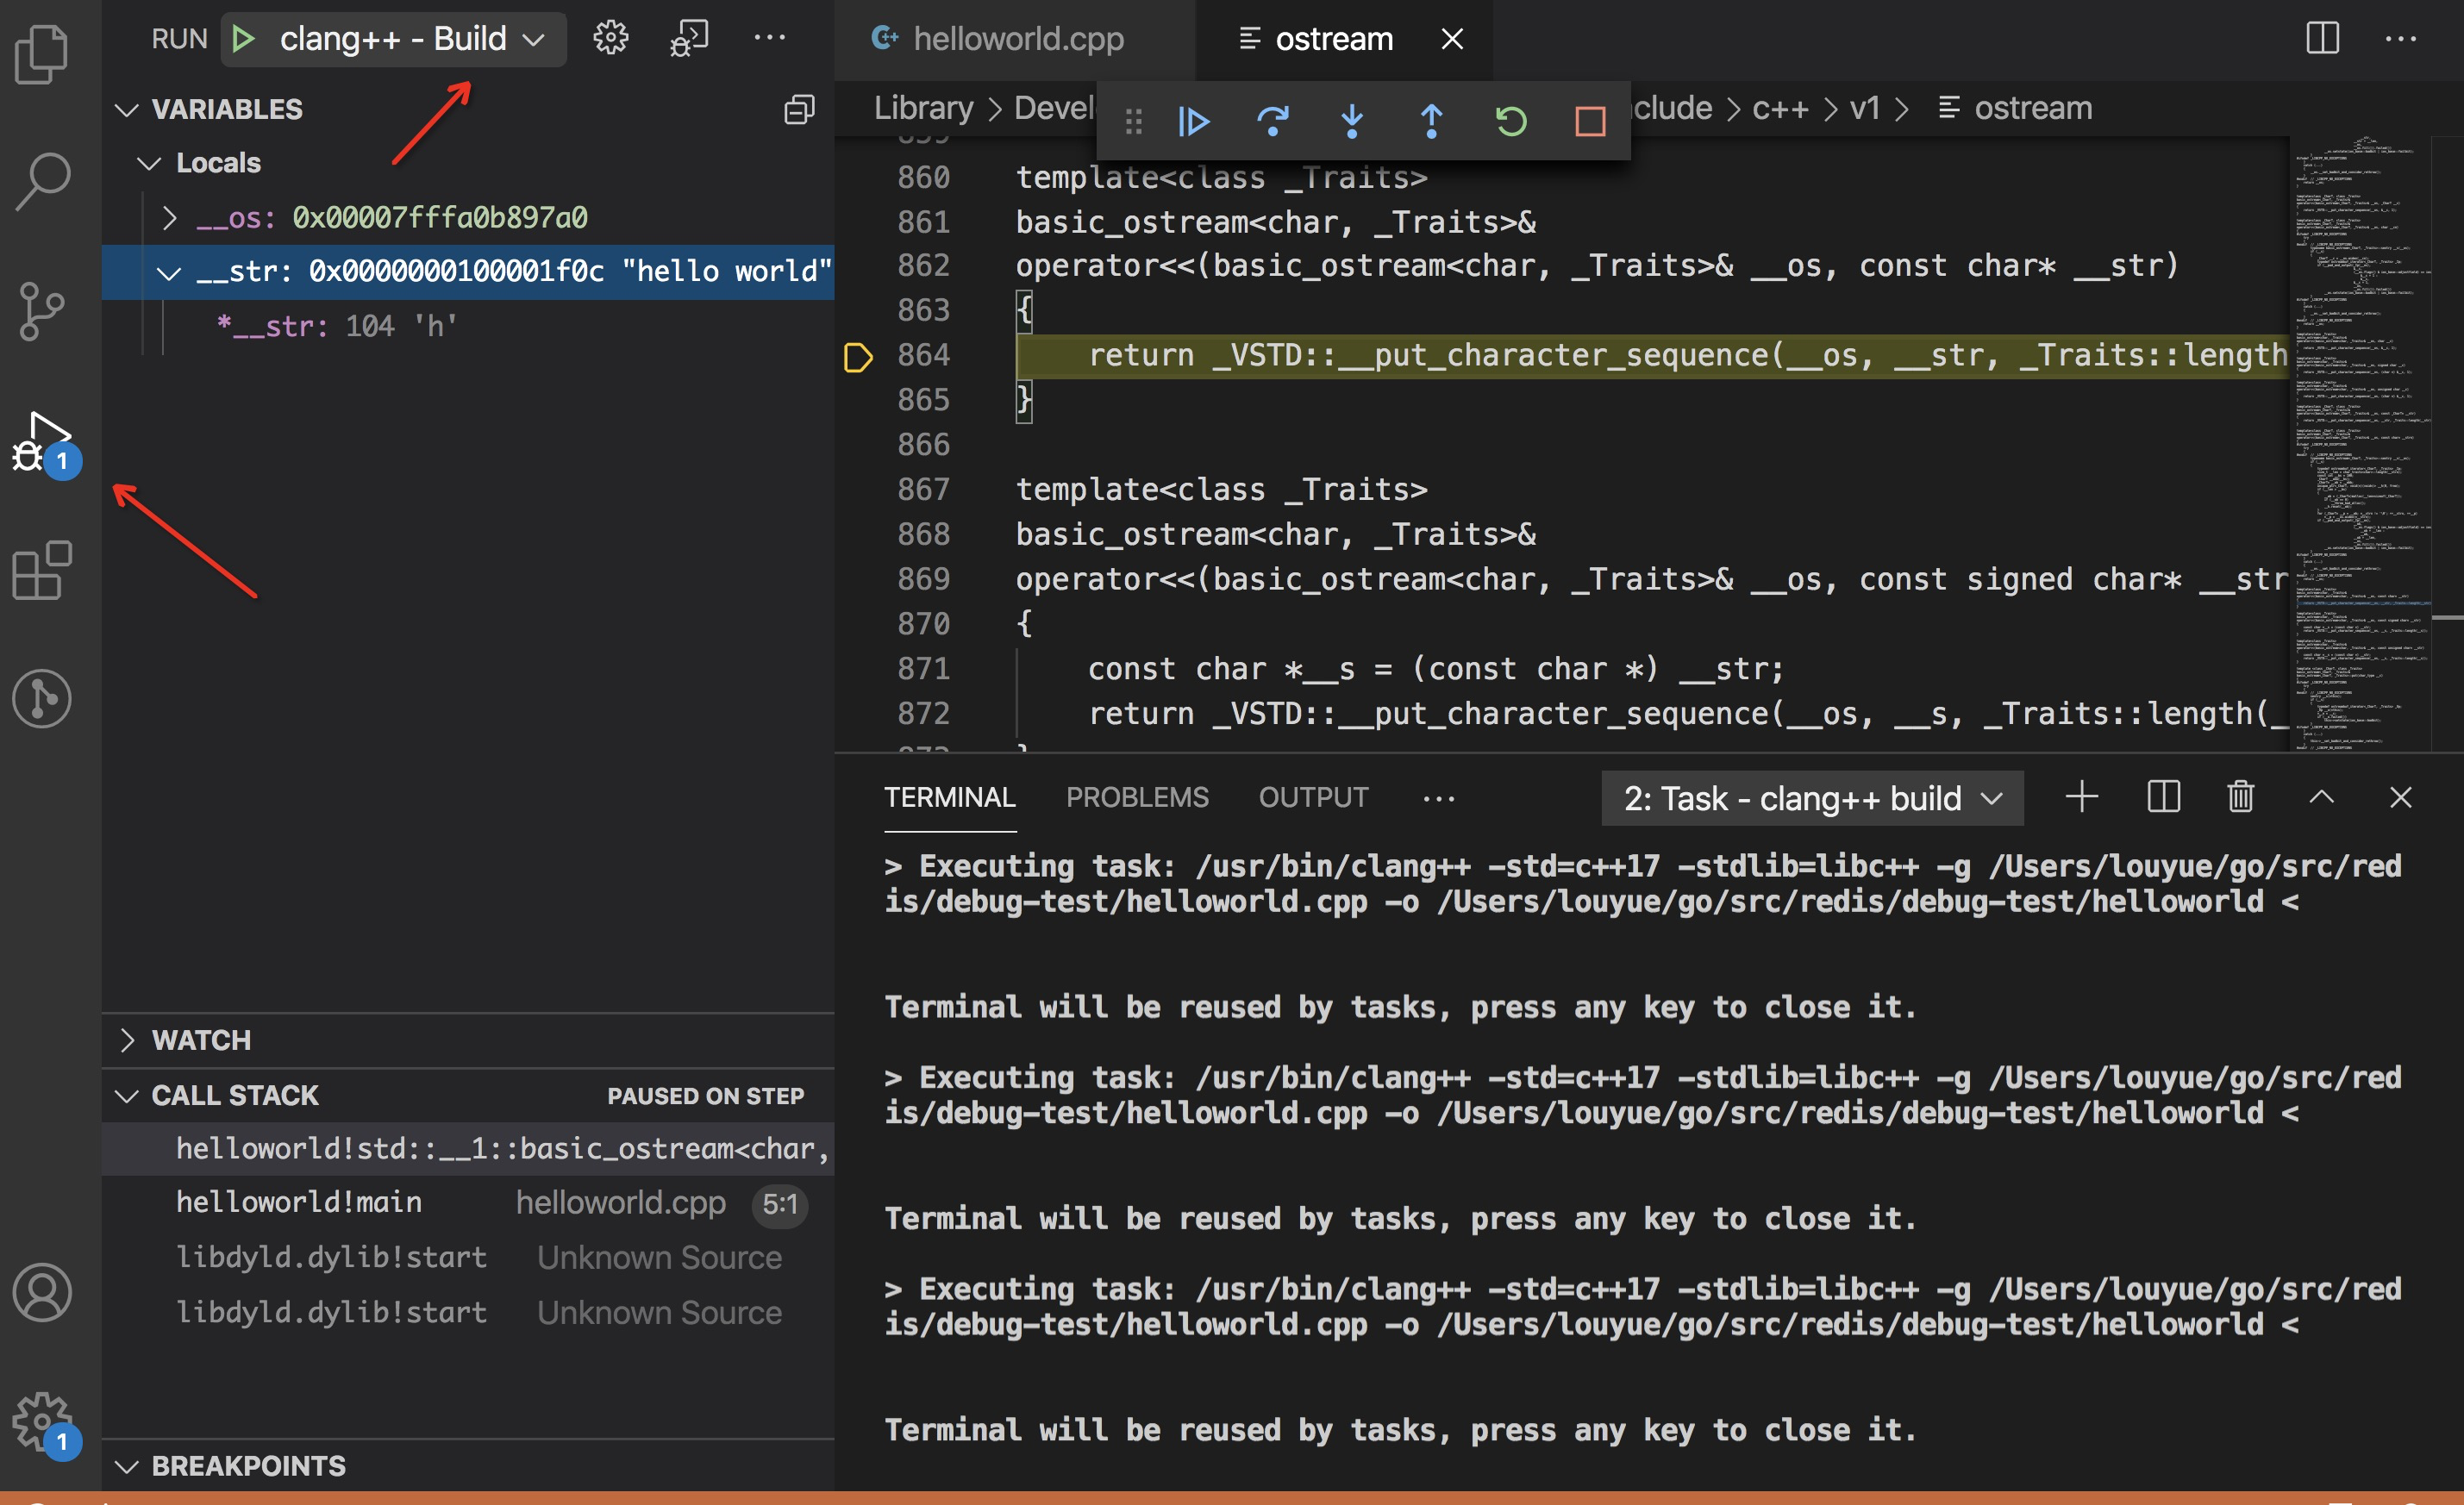Viewport: 2464px width, 1505px height.
Task: Expand the __os variable
Action: click(x=169, y=217)
